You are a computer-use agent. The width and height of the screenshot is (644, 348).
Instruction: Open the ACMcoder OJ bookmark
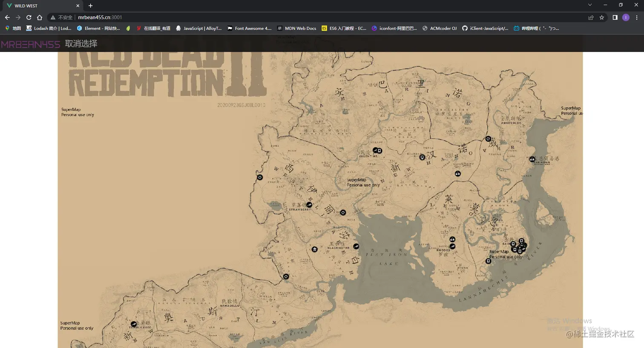click(440, 28)
